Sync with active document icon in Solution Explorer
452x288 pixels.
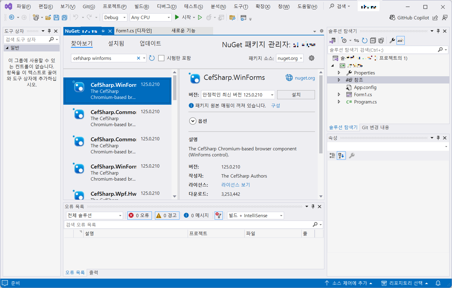pos(357,40)
